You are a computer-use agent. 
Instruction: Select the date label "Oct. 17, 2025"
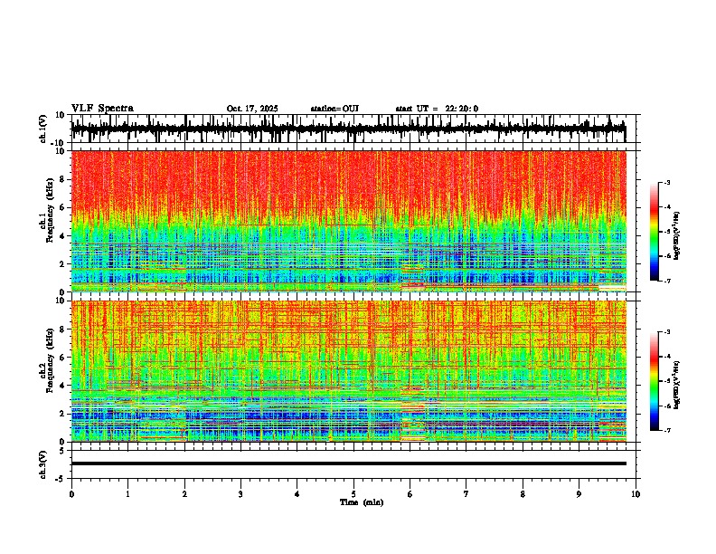coord(252,109)
